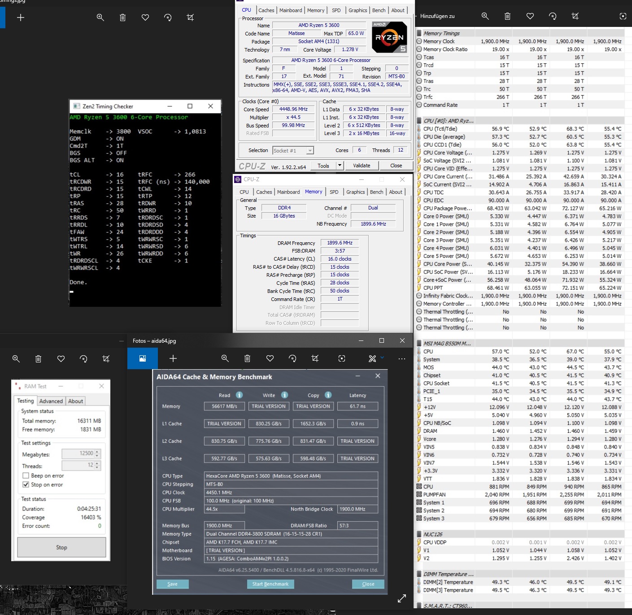The image size is (632, 615).
Task: Delete photo in the Hinzufügen zu window toolbar
Action: click(x=507, y=16)
